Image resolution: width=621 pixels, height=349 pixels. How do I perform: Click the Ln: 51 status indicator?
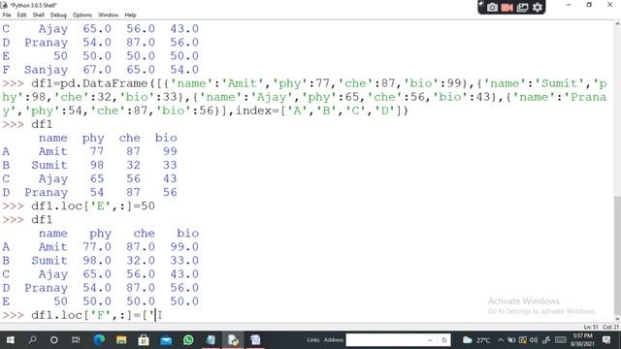pyautogui.click(x=591, y=327)
